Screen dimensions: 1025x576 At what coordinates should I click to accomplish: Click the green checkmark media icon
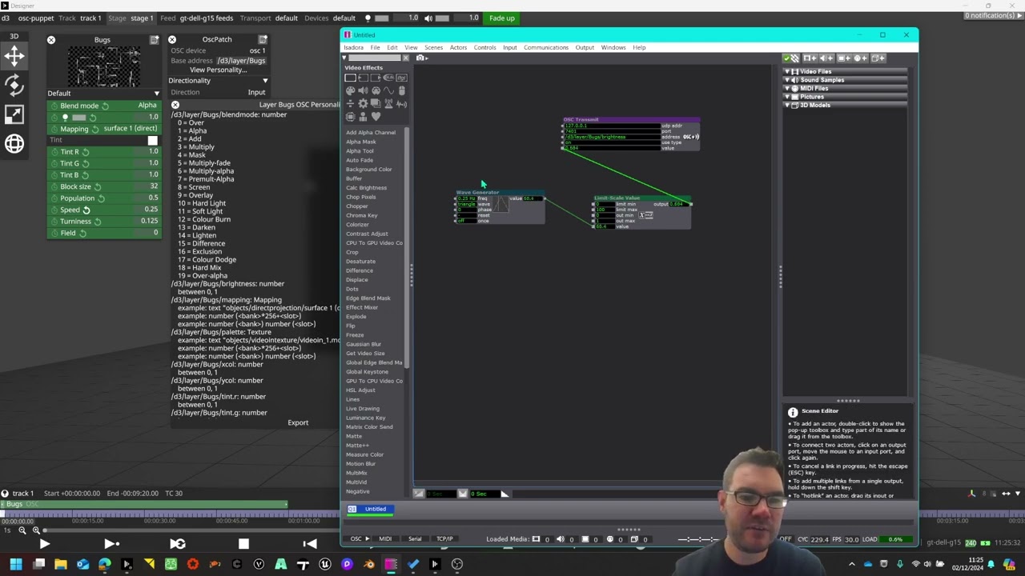coord(787,58)
